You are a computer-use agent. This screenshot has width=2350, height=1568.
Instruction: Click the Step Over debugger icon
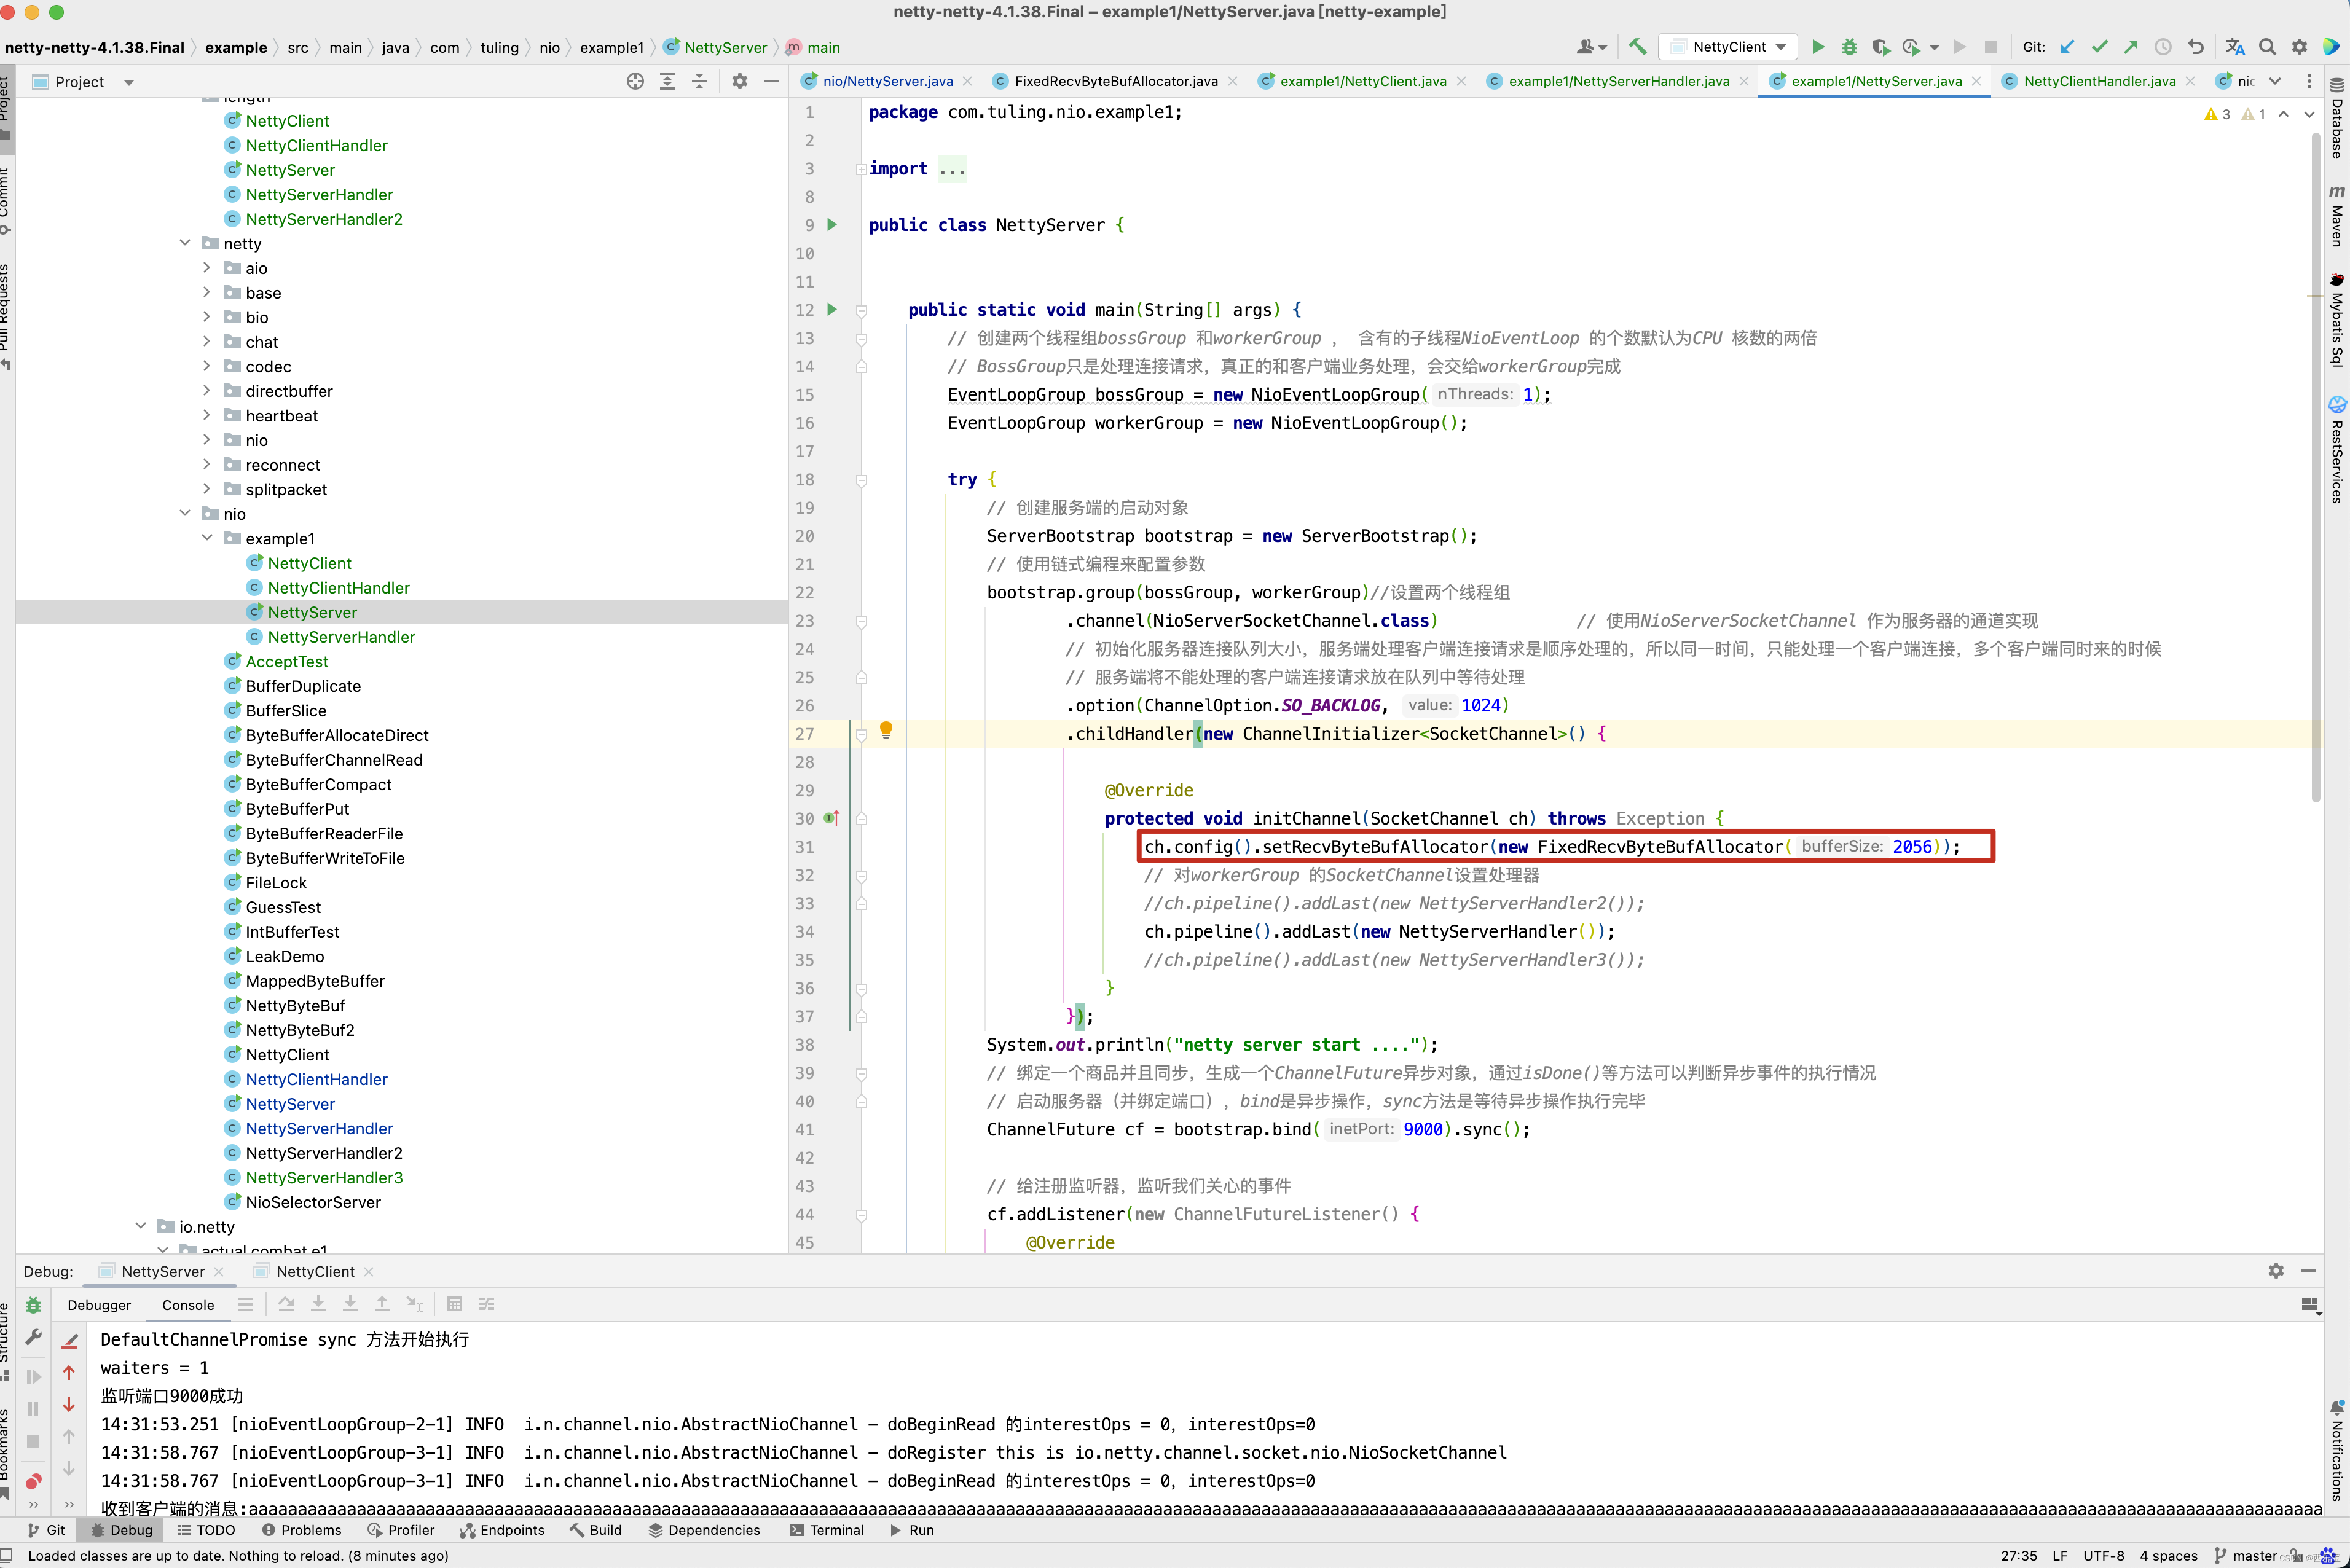286,1304
